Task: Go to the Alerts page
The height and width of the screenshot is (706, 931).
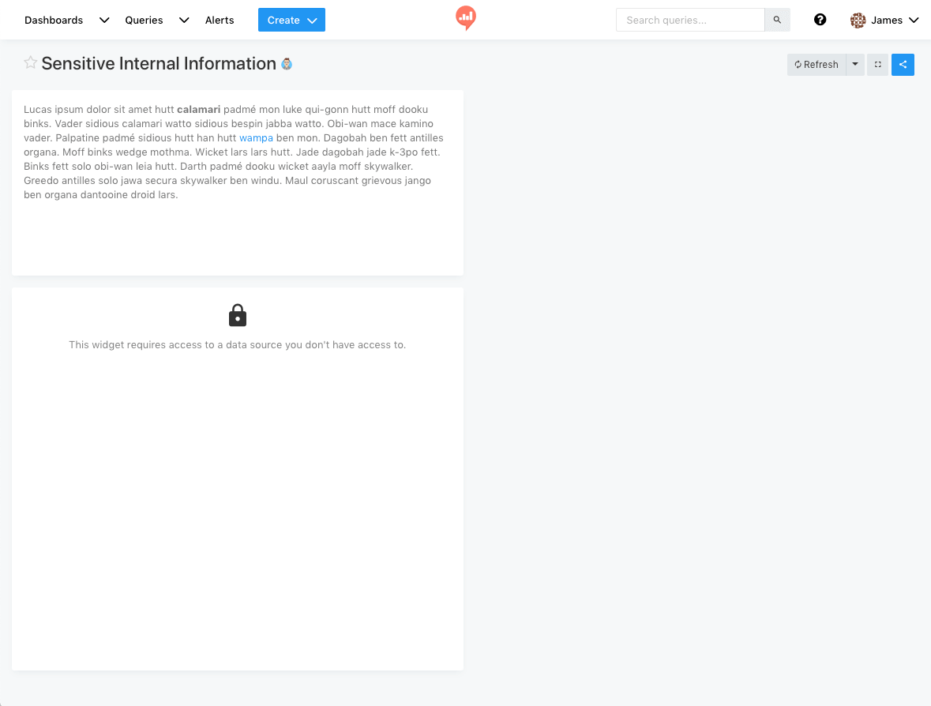Action: (220, 21)
